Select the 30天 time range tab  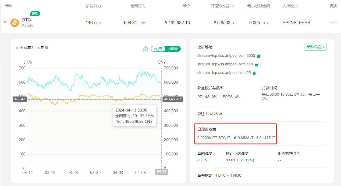point(158,49)
